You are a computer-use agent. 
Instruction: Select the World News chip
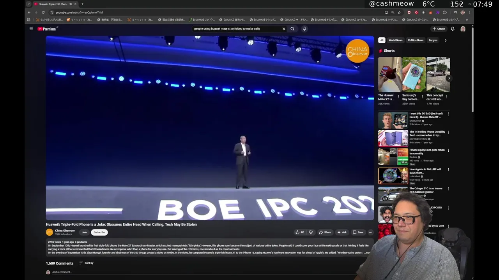[x=395, y=40]
